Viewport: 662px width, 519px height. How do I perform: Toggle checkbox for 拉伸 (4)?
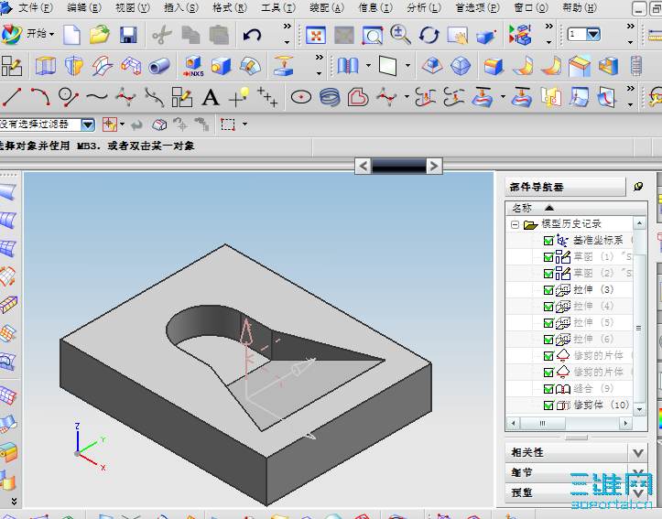[x=548, y=307]
